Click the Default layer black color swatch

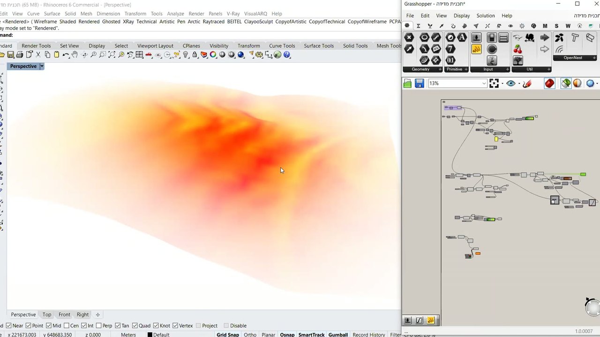(x=150, y=335)
